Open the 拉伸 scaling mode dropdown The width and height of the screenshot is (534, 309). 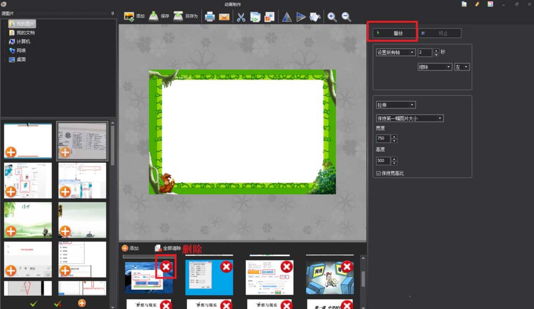point(396,105)
